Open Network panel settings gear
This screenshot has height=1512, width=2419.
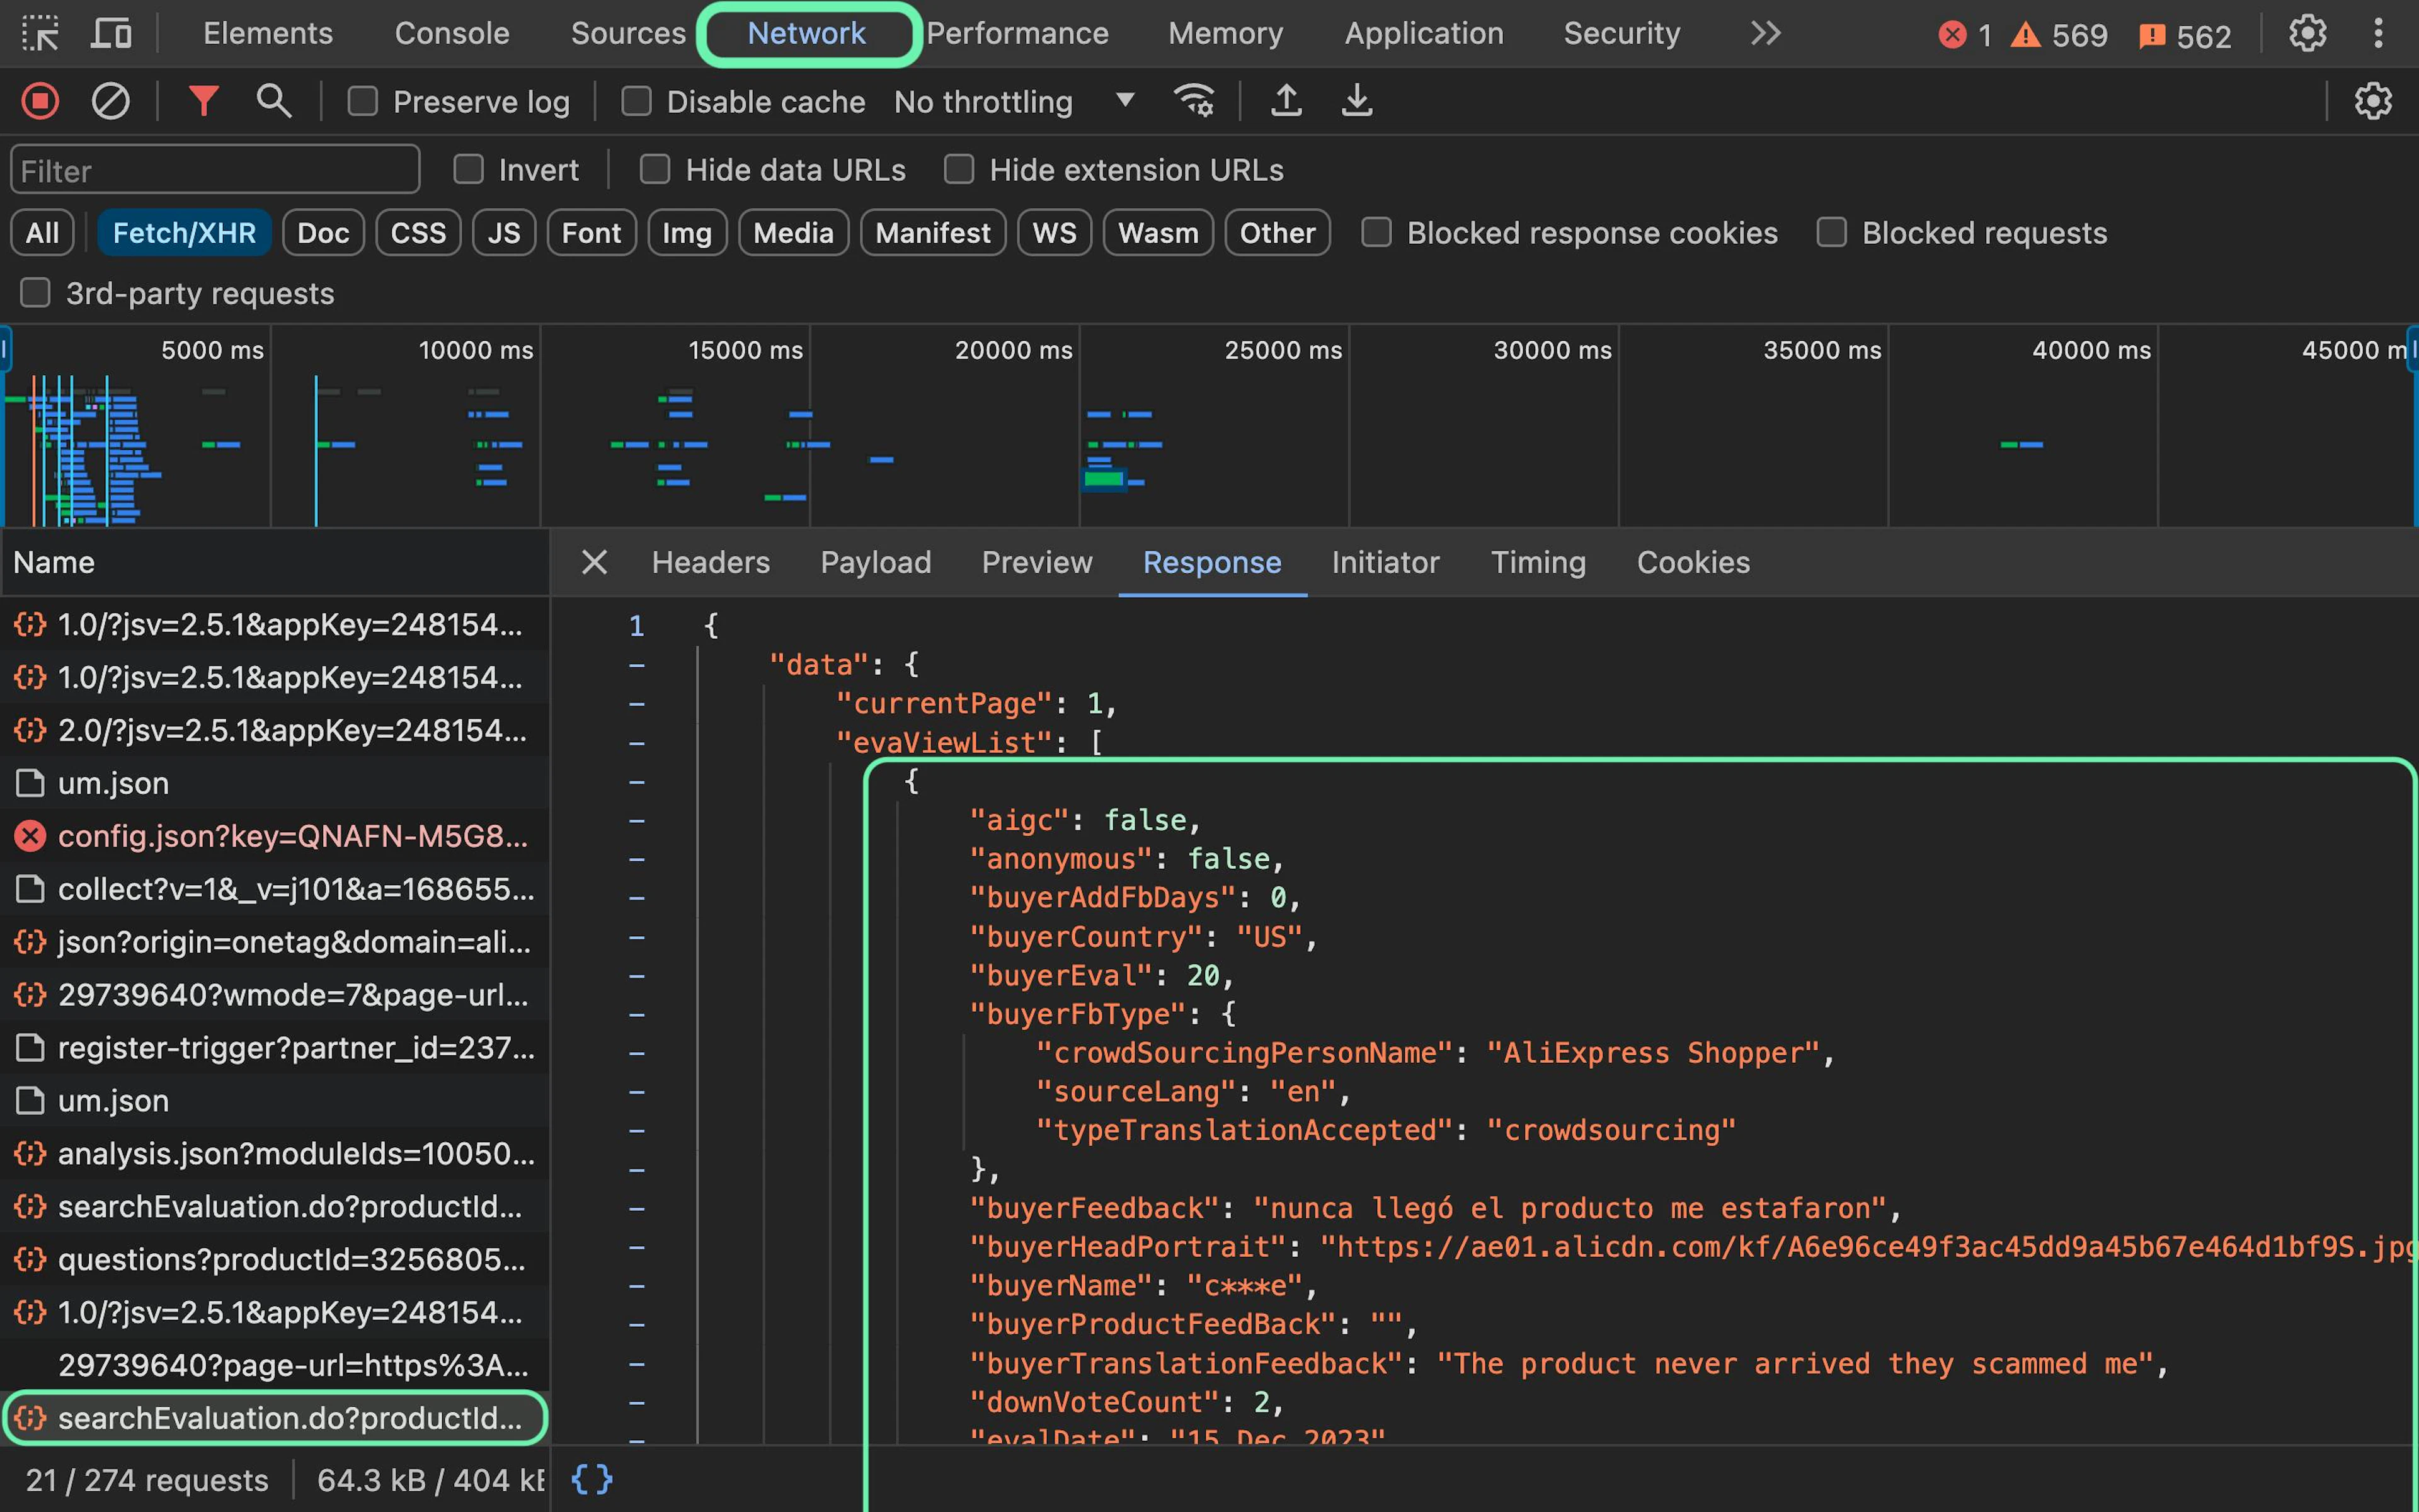[2373, 101]
